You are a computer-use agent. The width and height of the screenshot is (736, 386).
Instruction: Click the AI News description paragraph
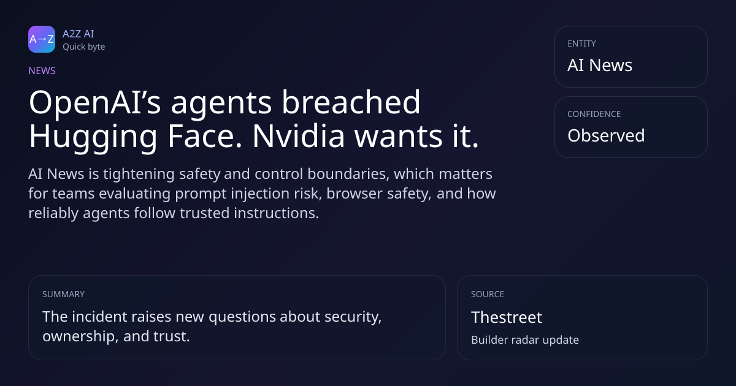click(x=262, y=194)
